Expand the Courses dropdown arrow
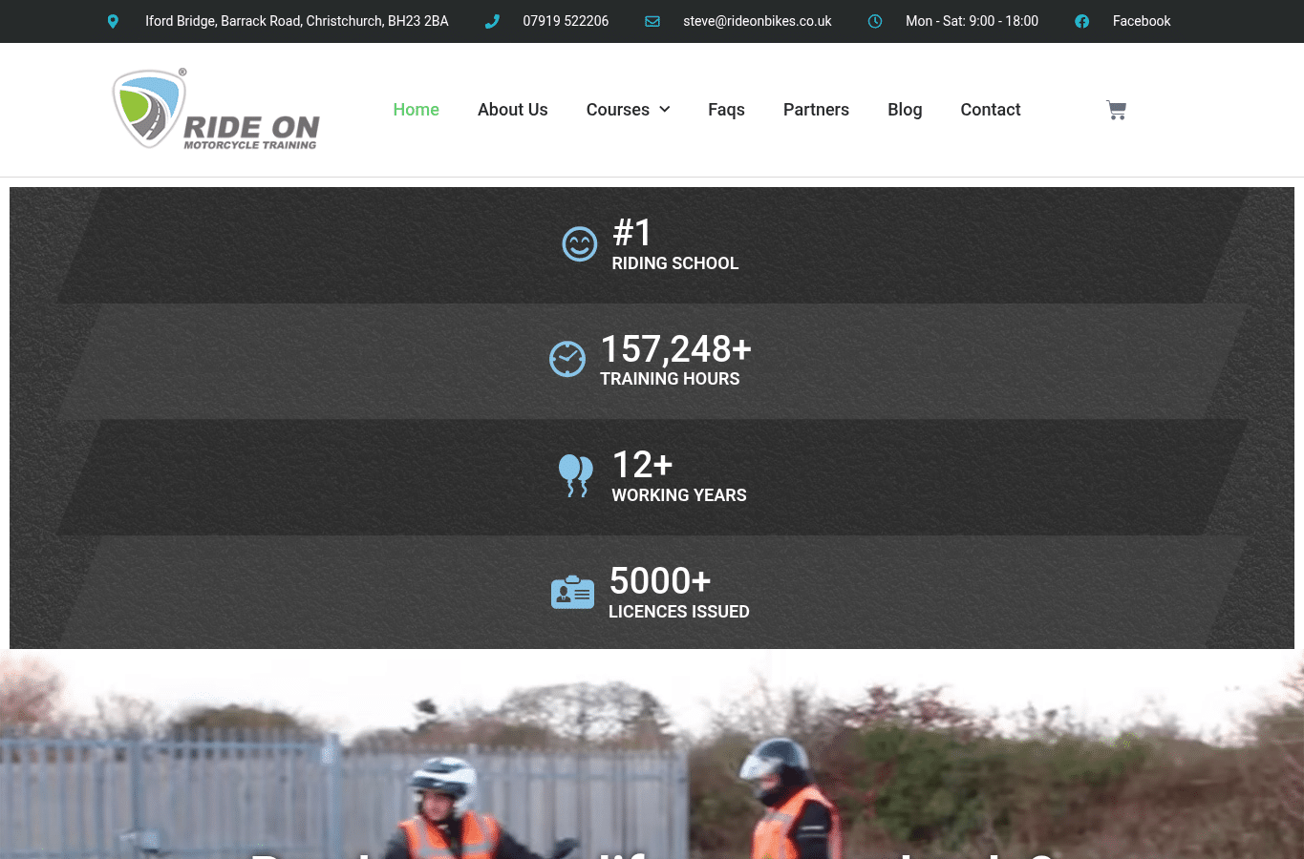This screenshot has width=1304, height=859. [x=665, y=110]
